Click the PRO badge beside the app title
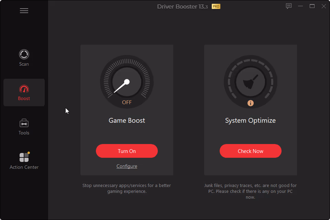Image resolution: width=330 pixels, height=220 pixels. point(216,6)
